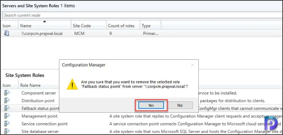Select the Component server role

click(39, 93)
